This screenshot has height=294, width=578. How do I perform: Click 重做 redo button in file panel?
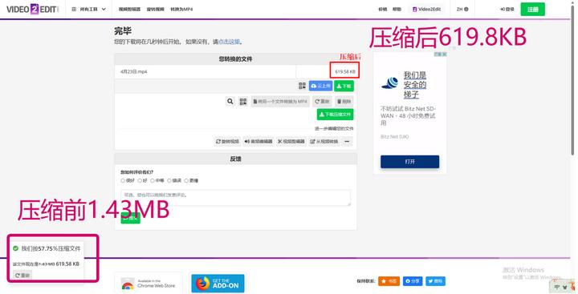(322, 101)
